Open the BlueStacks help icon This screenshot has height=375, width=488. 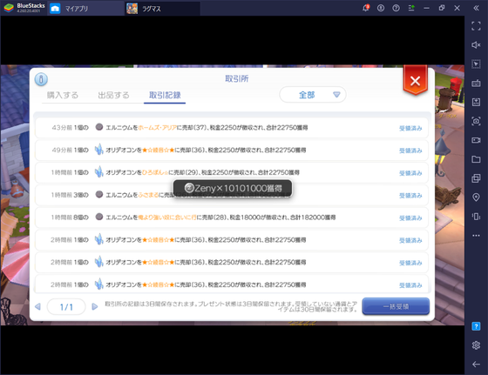tap(396, 8)
